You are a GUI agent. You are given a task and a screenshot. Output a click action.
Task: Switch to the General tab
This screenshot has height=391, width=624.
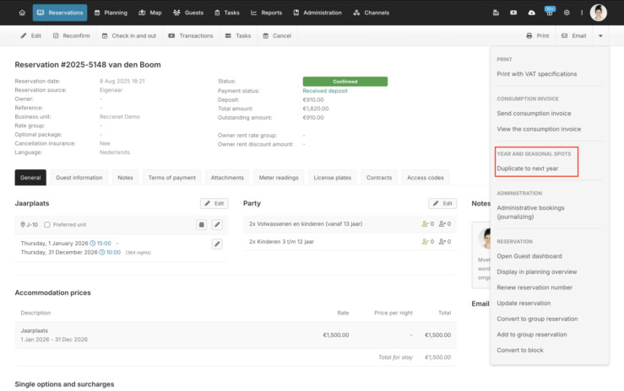point(30,178)
